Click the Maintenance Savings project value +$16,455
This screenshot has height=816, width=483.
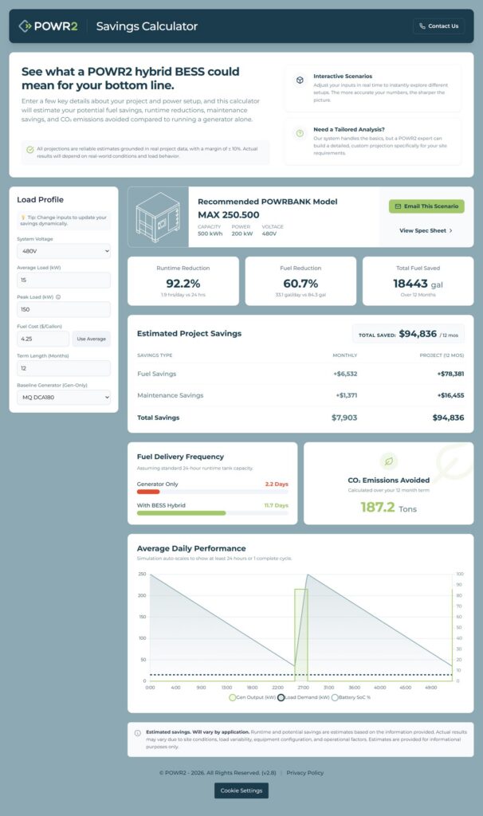coord(450,395)
